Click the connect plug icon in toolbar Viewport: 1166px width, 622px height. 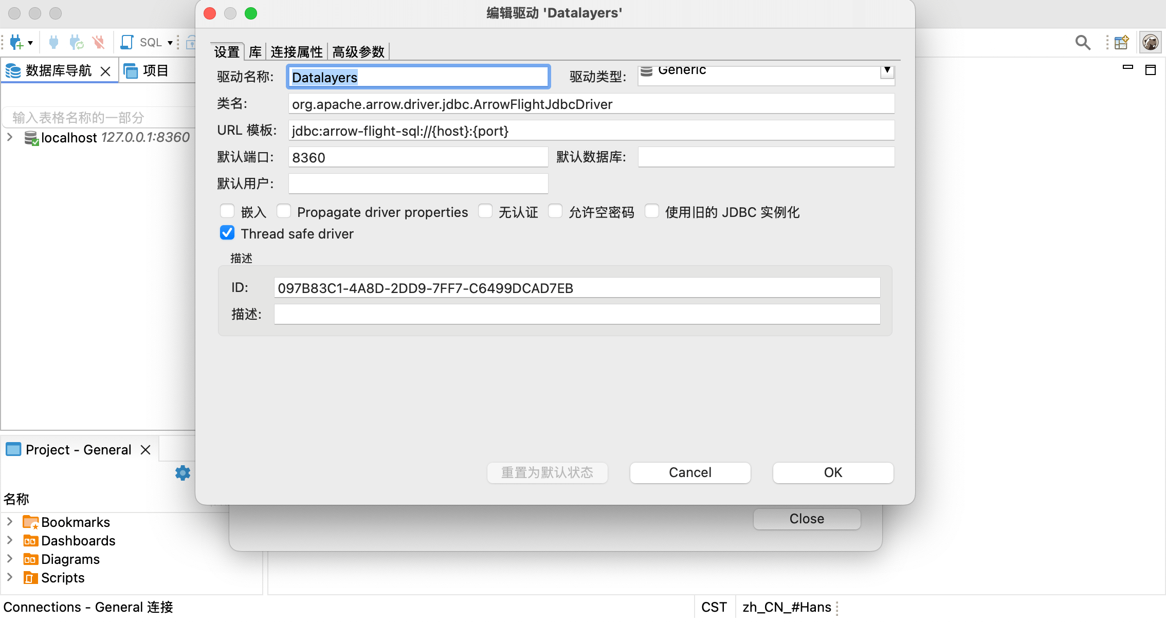tap(53, 42)
